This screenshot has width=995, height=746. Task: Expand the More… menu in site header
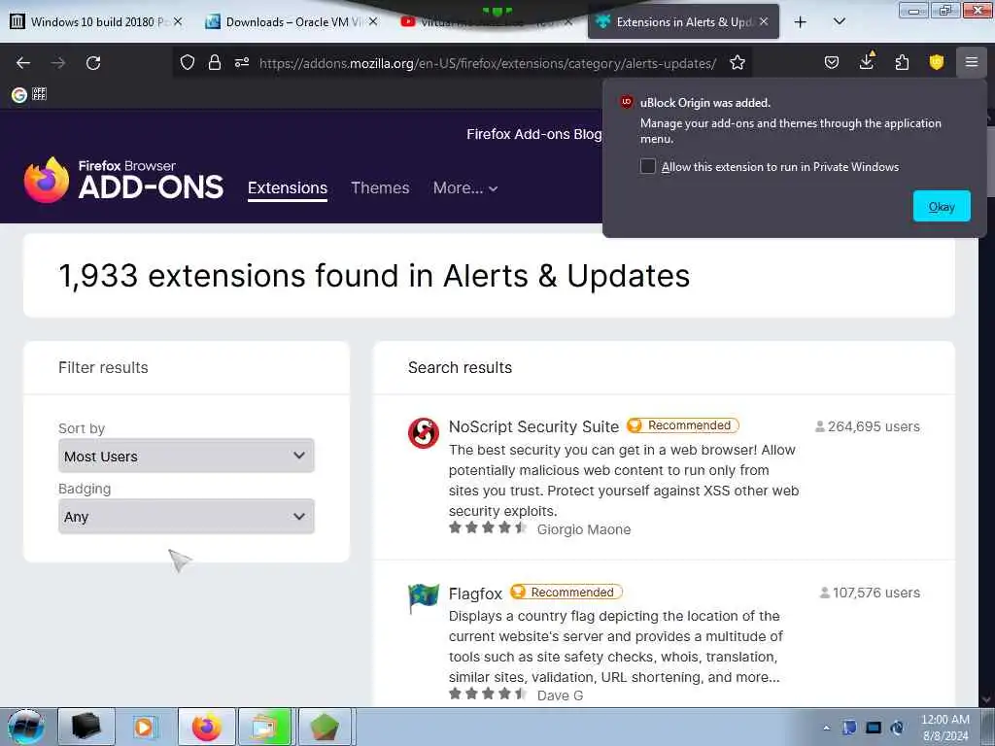[465, 187]
